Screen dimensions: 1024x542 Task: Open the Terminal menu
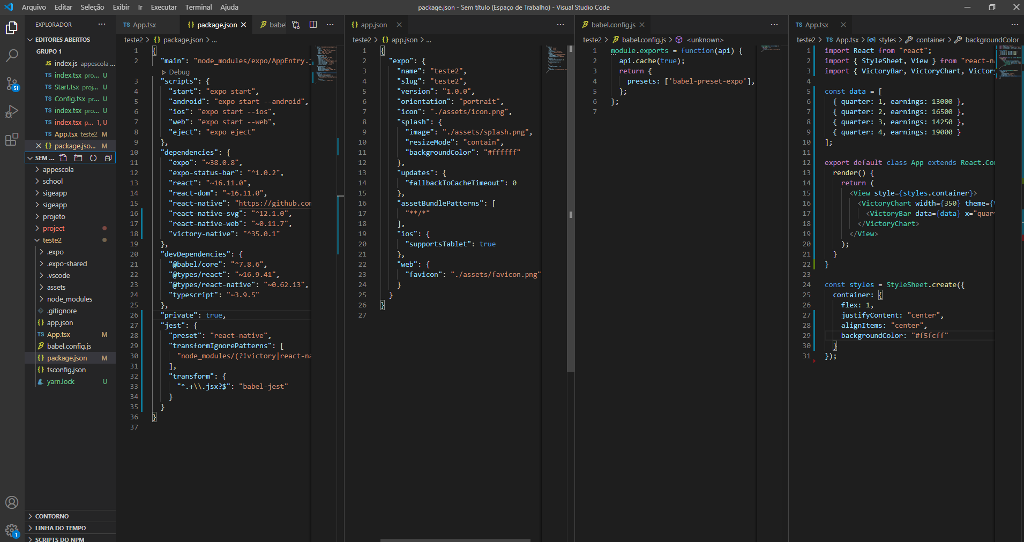point(198,7)
